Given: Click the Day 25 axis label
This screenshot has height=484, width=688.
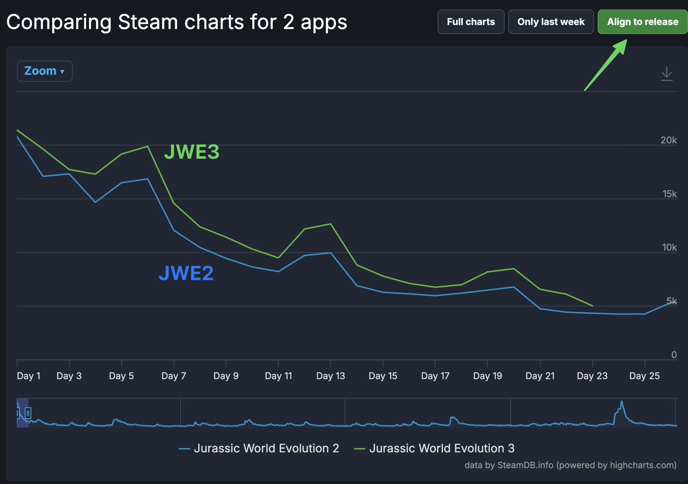Looking at the screenshot, I should (x=644, y=376).
